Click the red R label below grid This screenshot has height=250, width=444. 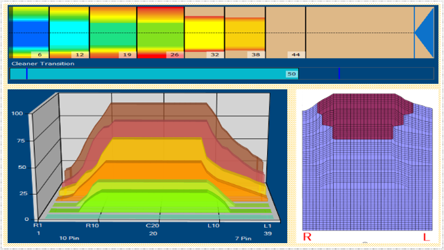307,237
